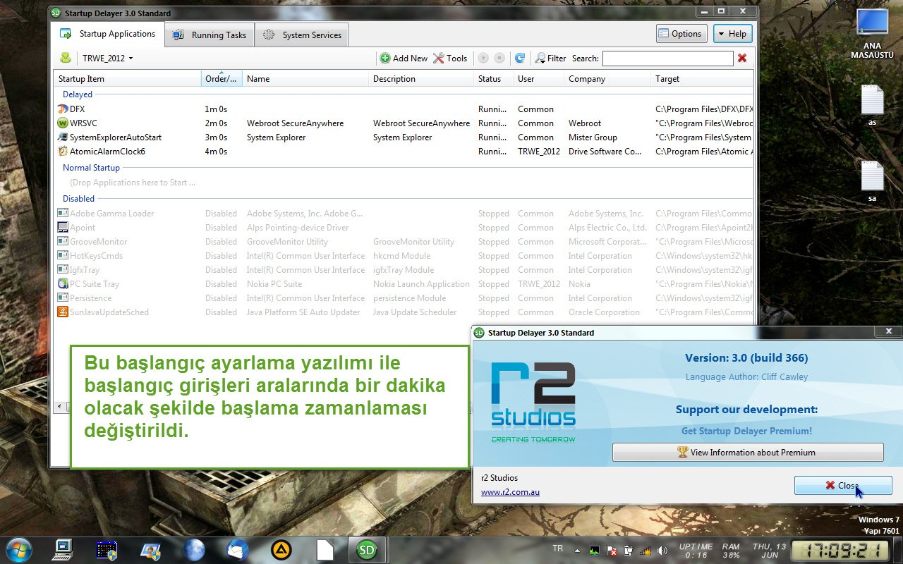The height and width of the screenshot is (564, 903).
Task: Click the volume speaker tray icon
Action: (x=662, y=551)
